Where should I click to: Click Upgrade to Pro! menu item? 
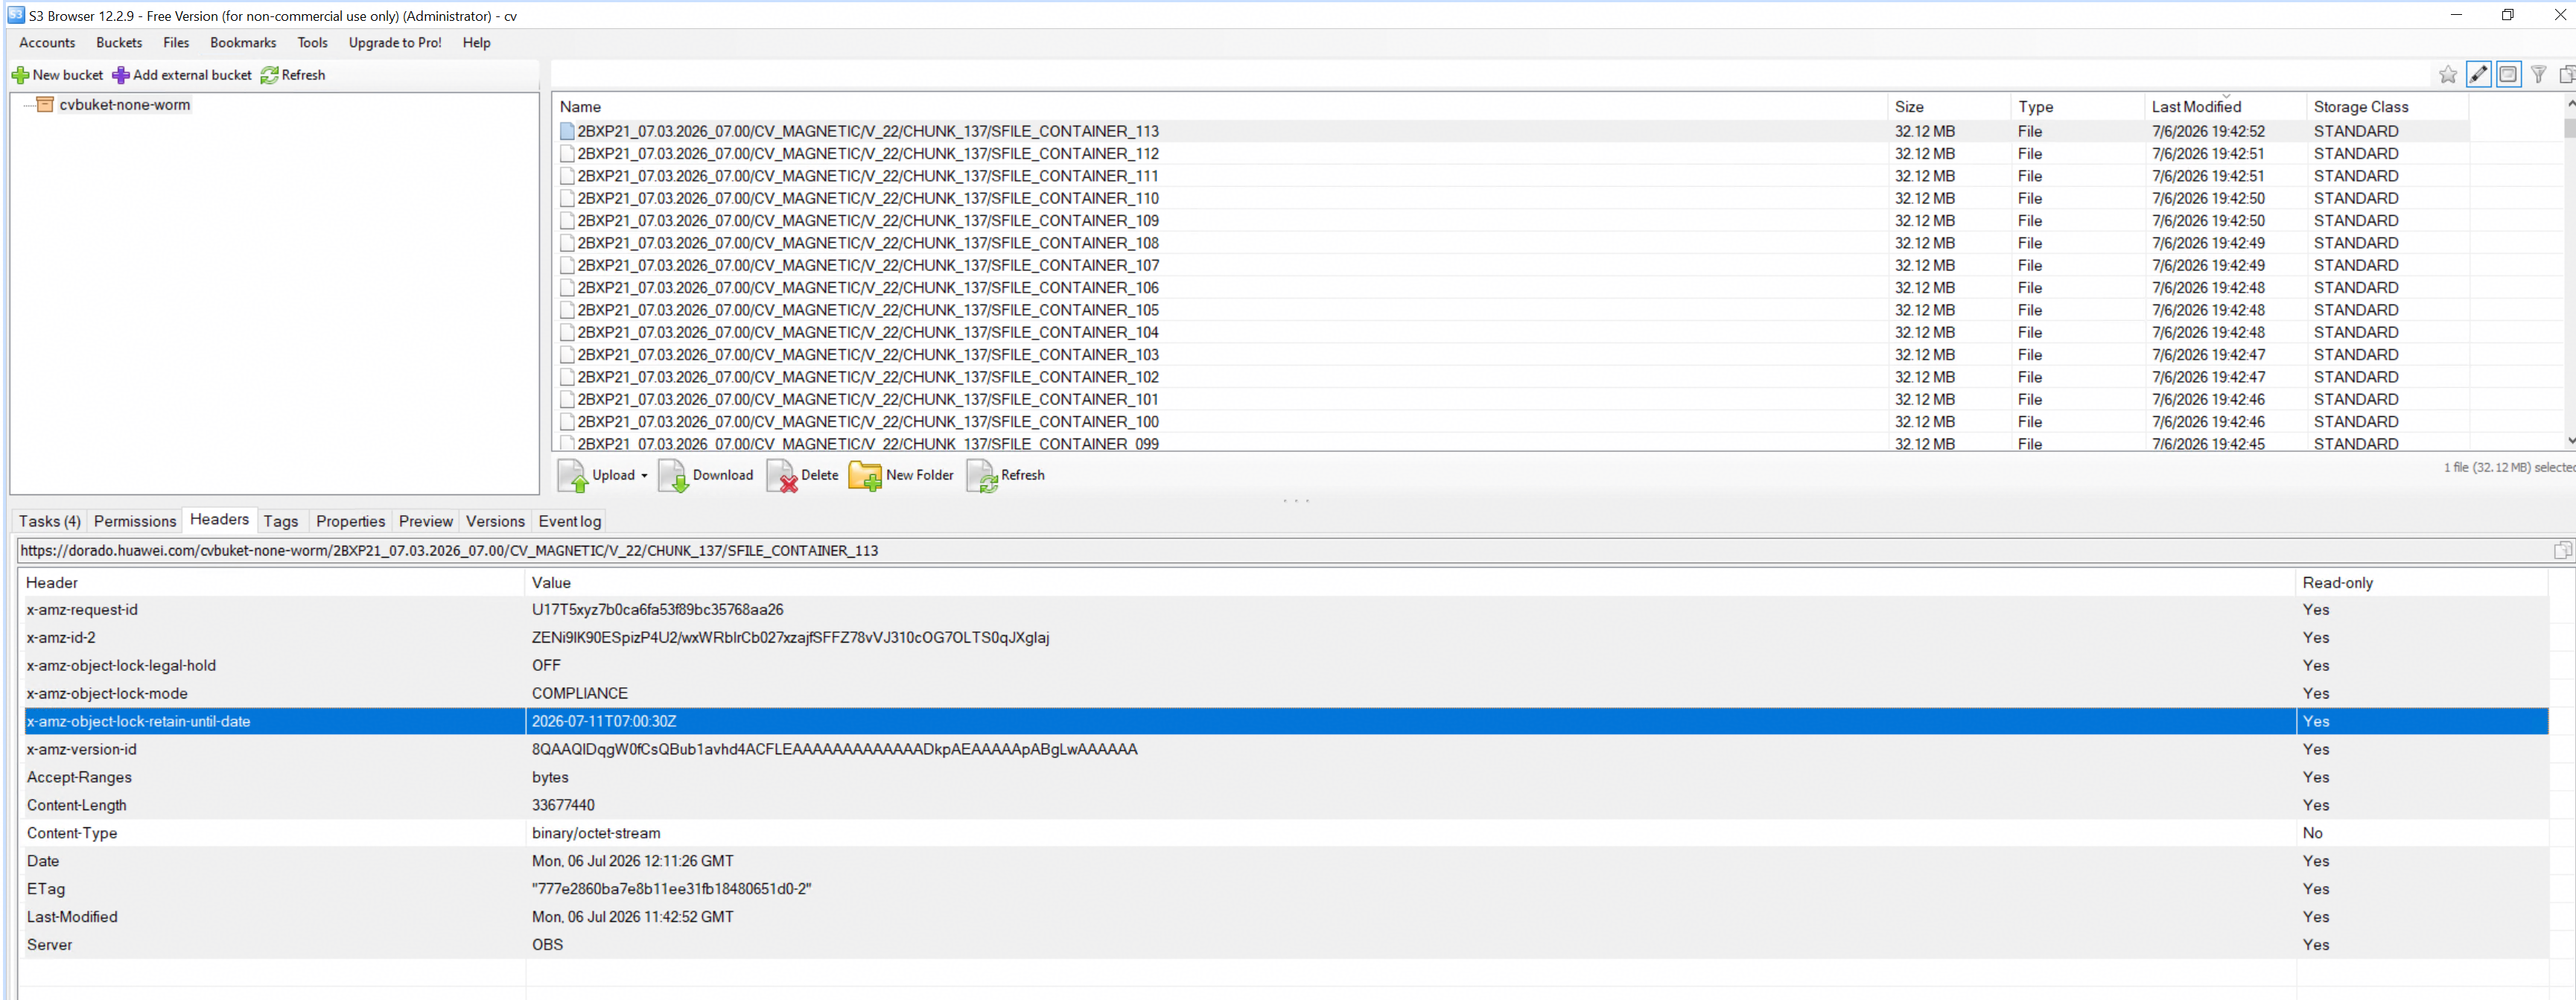coord(395,43)
